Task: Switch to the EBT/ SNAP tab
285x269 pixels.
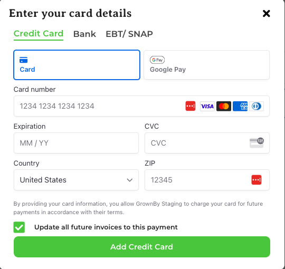Action: click(129, 34)
